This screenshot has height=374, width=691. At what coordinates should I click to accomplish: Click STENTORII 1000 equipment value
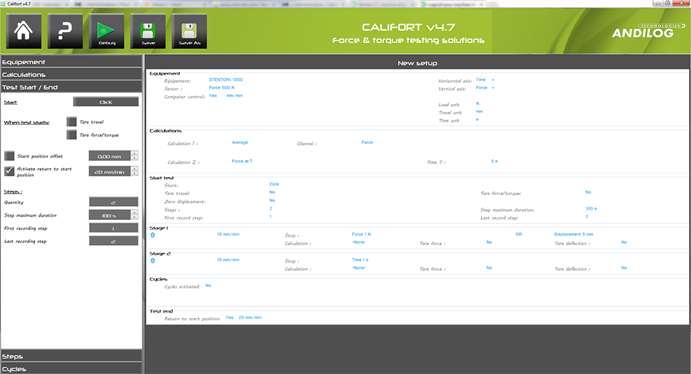[x=225, y=80]
